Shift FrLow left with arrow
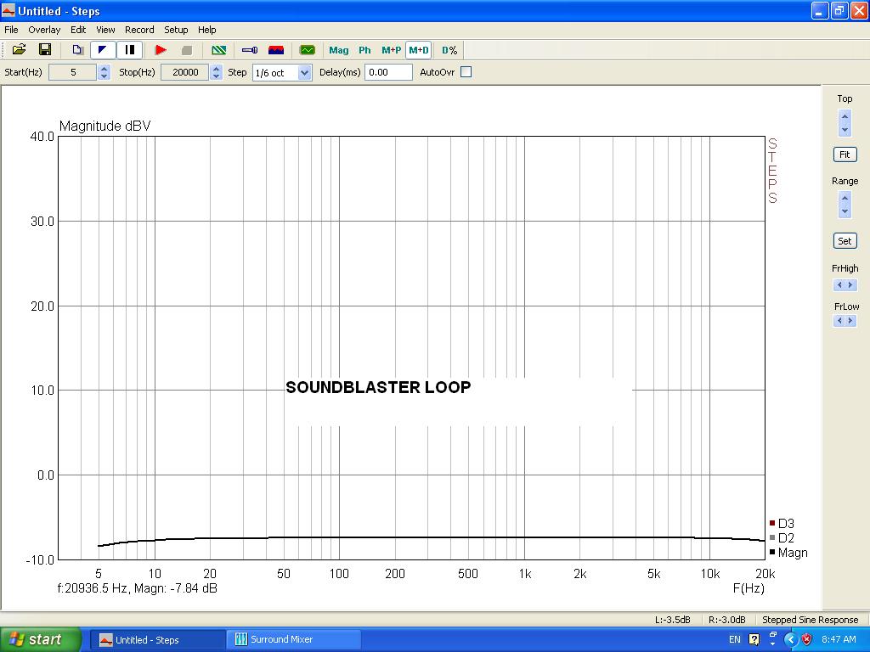Screen dimensions: 870x652 point(839,320)
